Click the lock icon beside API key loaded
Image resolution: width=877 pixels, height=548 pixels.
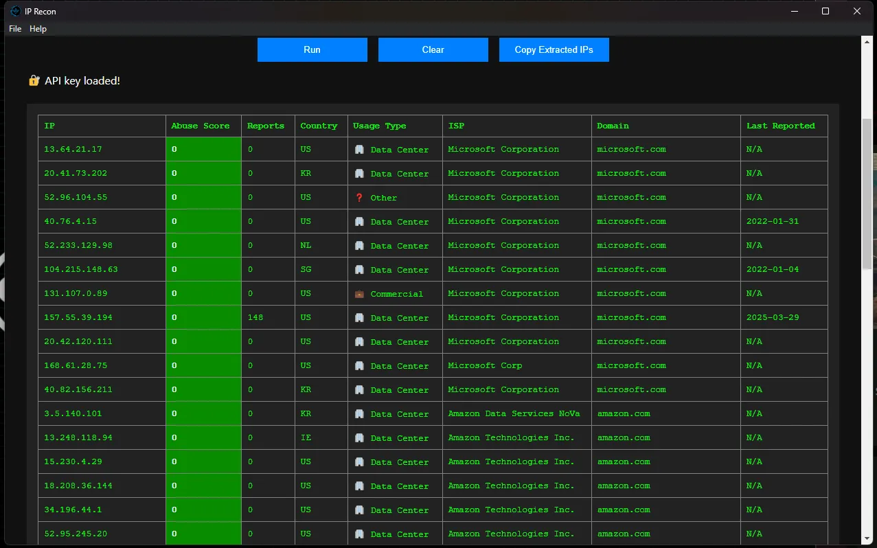click(34, 81)
